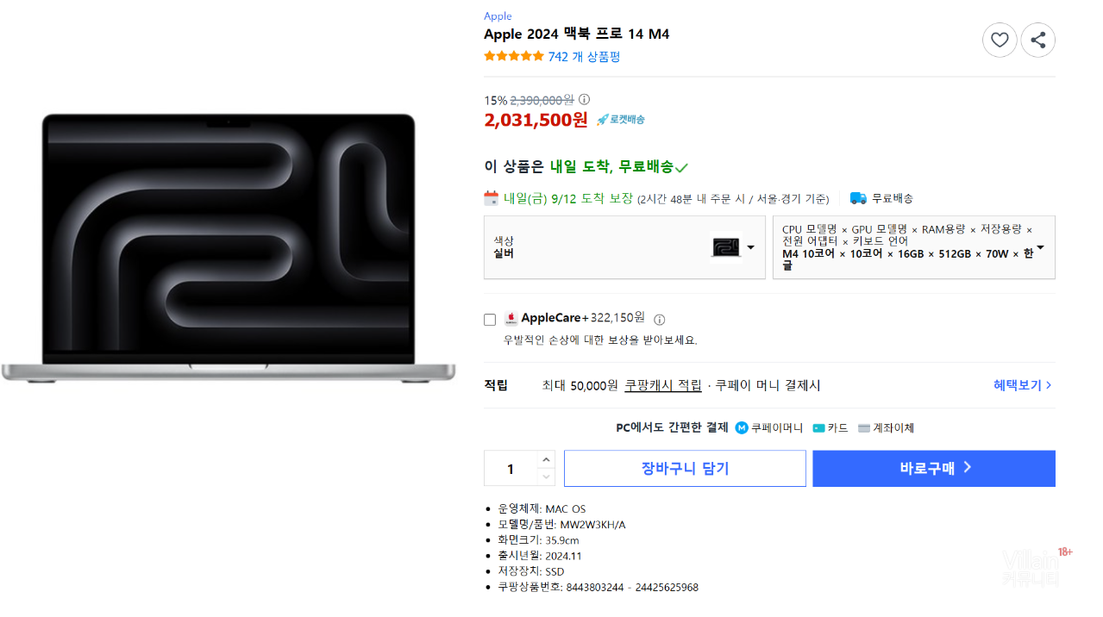The width and height of the screenshot is (1103, 617).
Task: Click the silver color swatch thumbnail
Action: pos(725,247)
